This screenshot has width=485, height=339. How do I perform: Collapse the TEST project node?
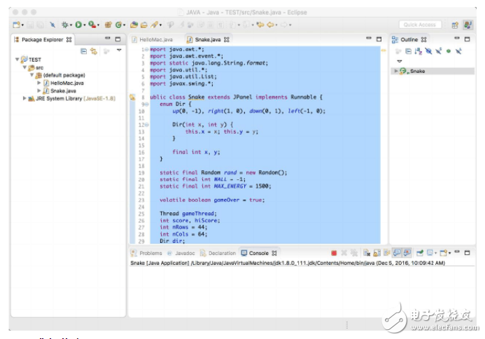[x=17, y=59]
